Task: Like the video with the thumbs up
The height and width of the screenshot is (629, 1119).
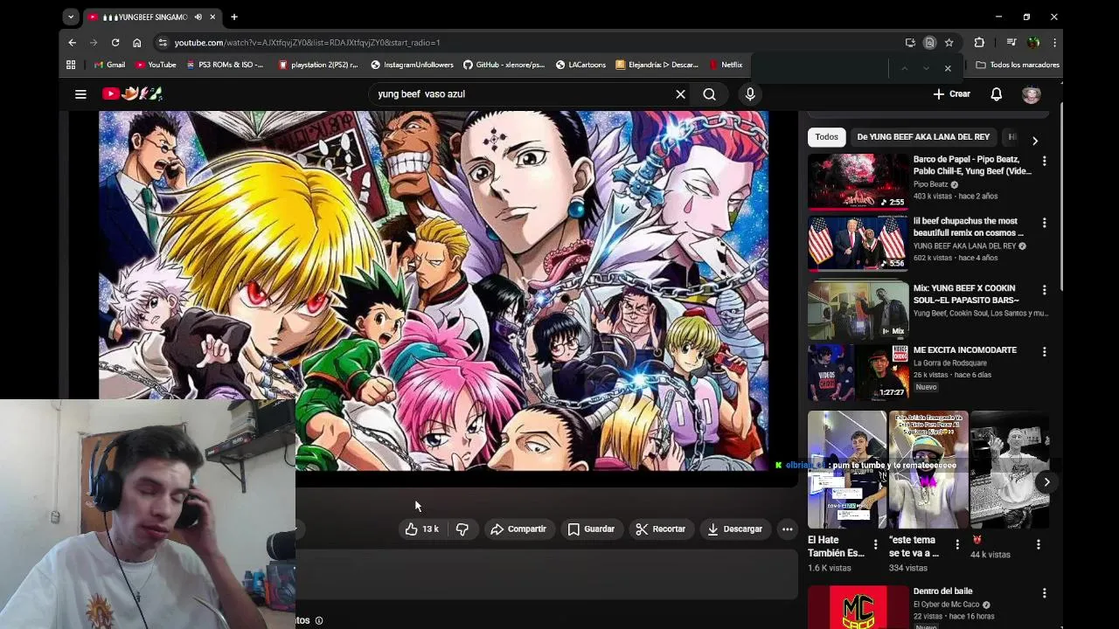Action: pos(420,529)
